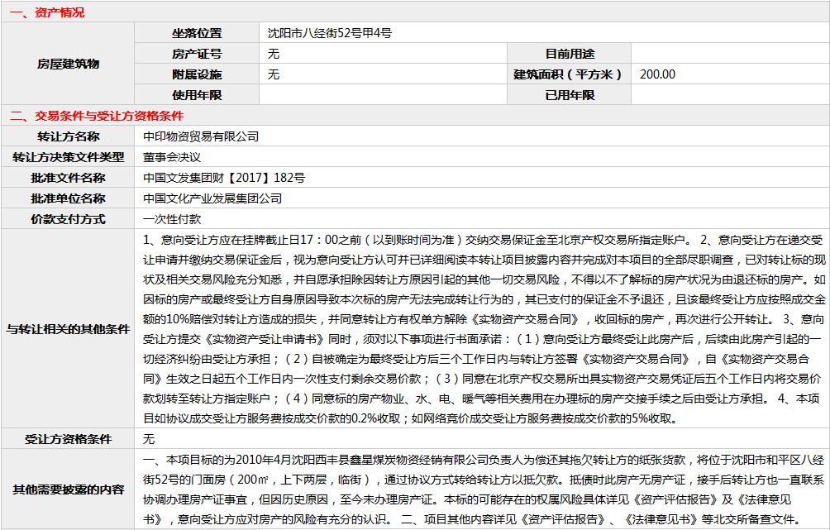Click the 转让方决策文件类型 label
The image size is (830, 530).
[68, 157]
